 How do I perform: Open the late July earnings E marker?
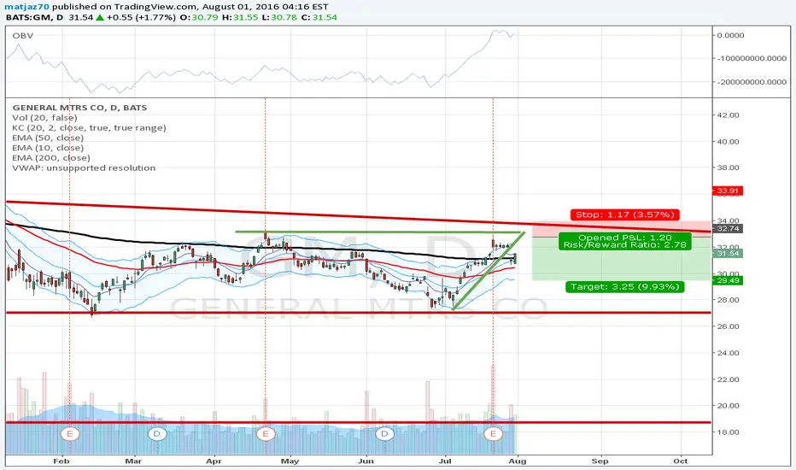(493, 434)
